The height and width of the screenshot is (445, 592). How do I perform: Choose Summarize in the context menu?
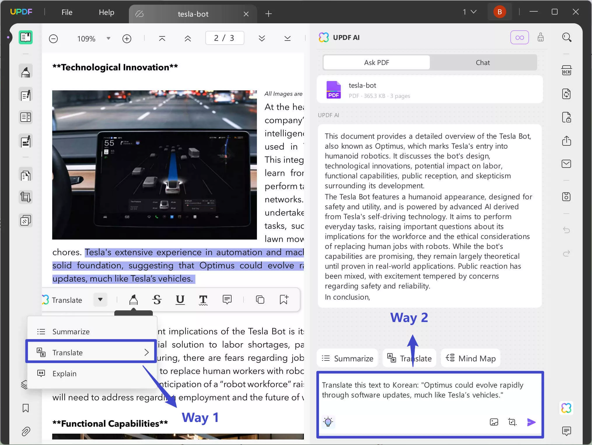(x=92, y=332)
